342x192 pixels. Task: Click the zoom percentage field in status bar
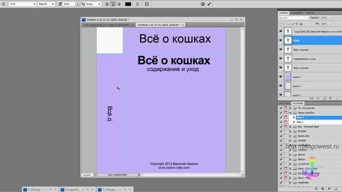pos(87,175)
